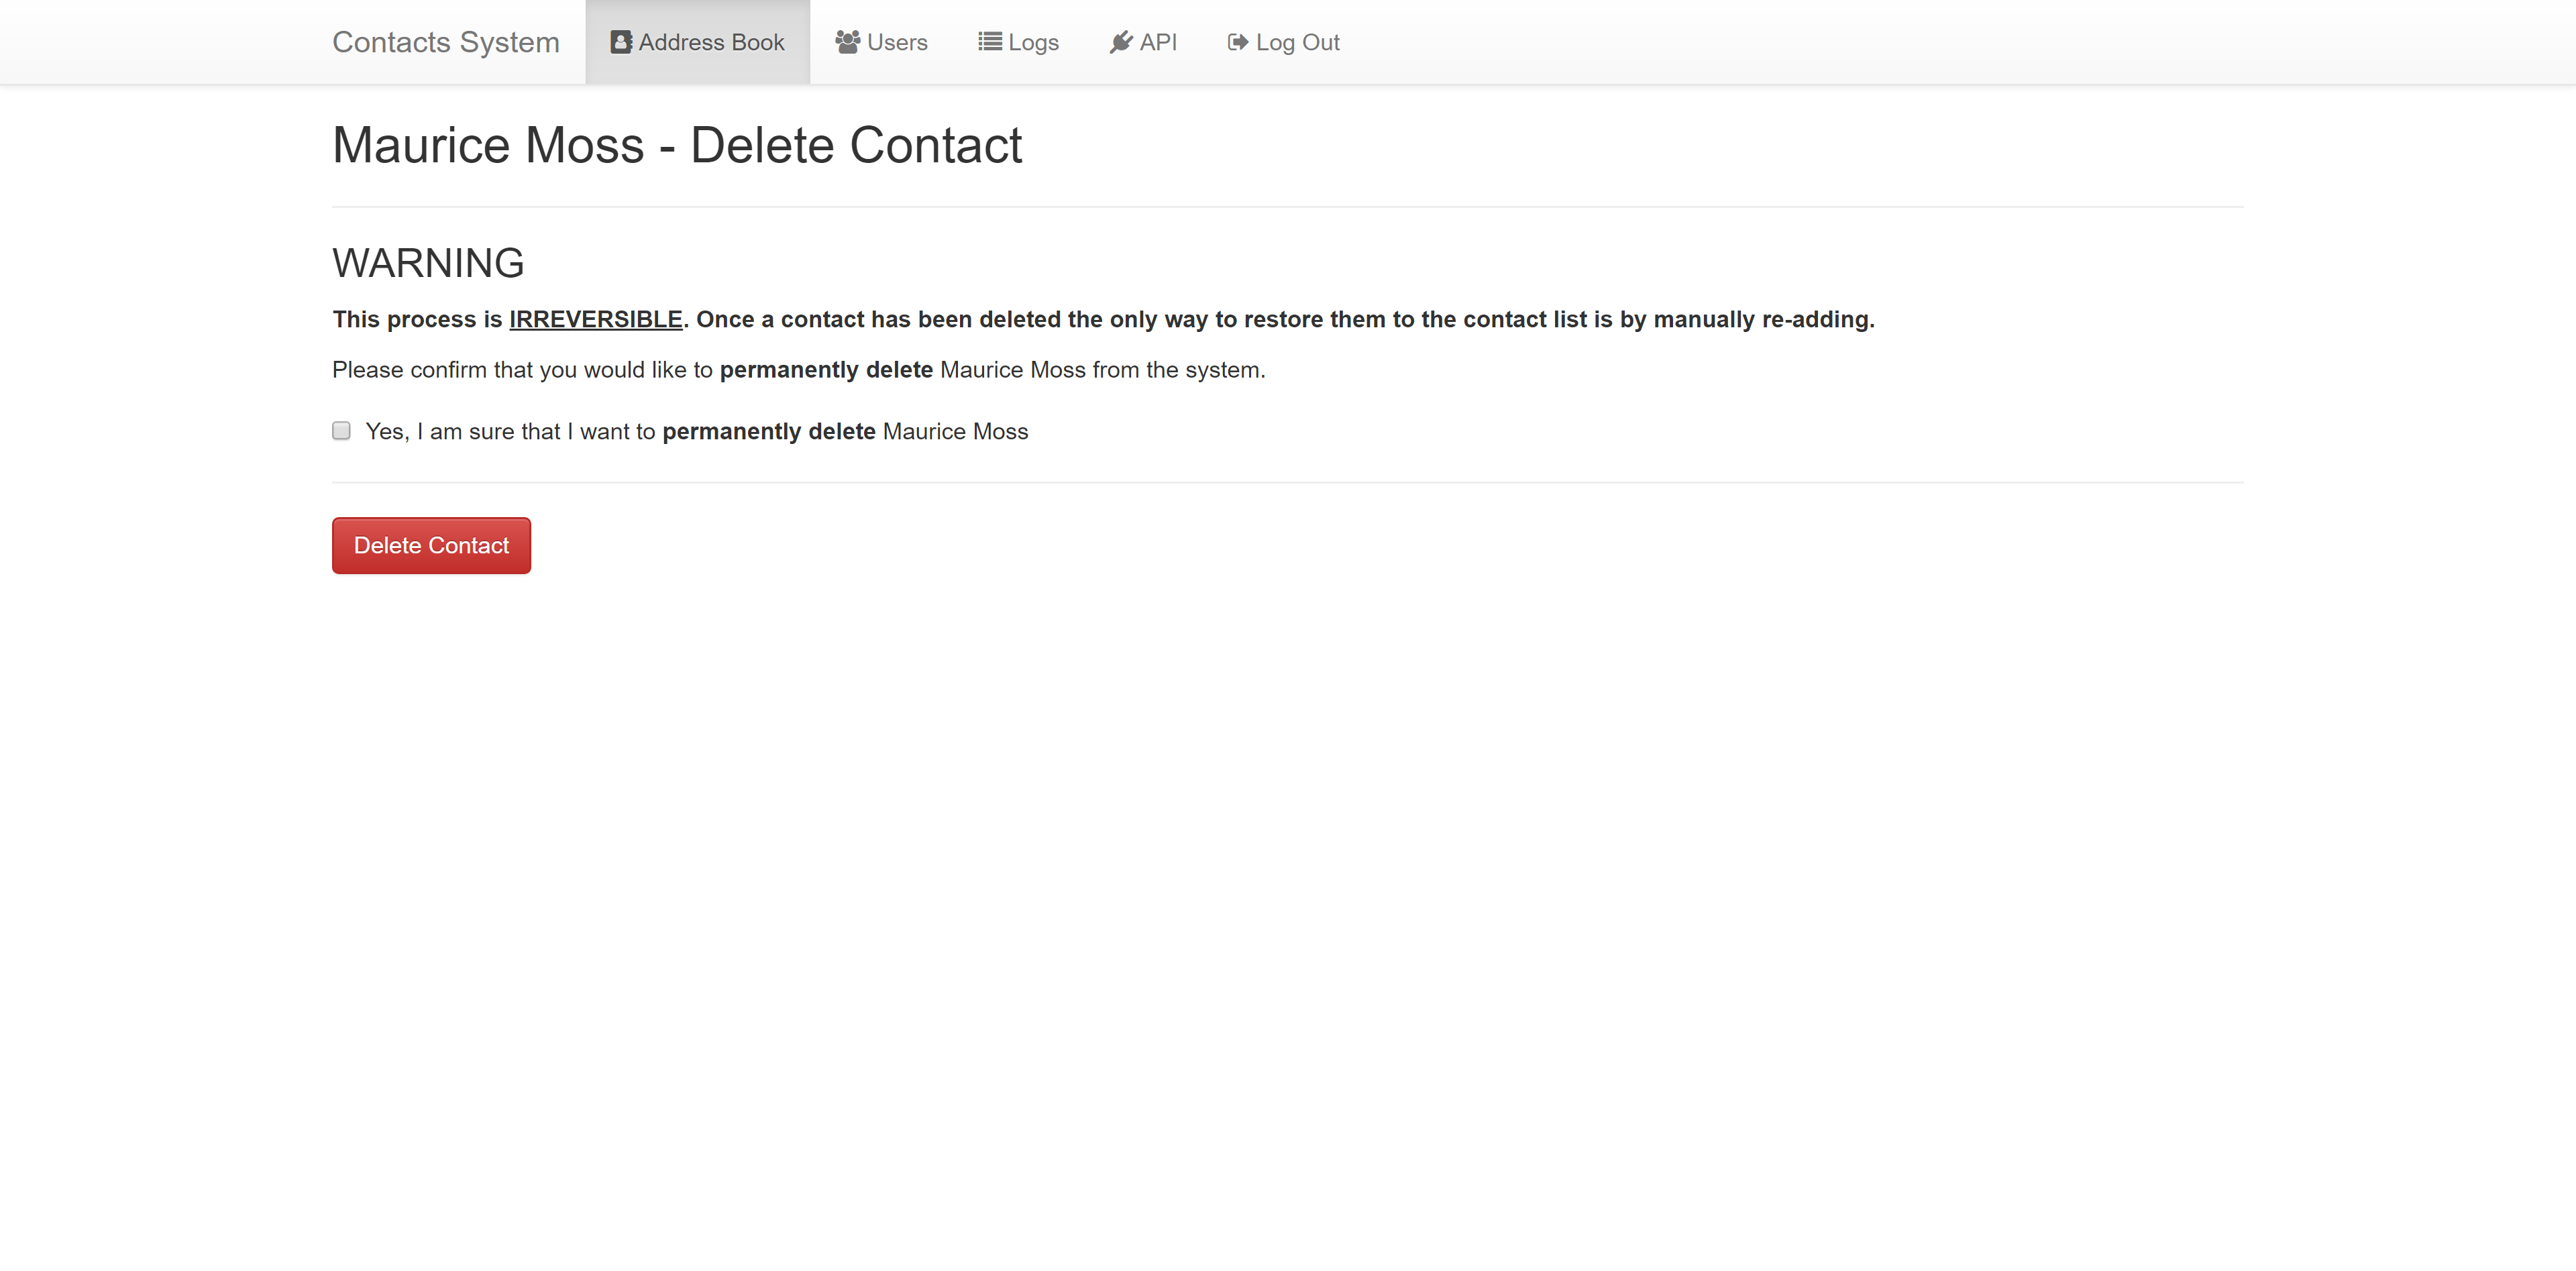Click the Users group icon
The image size is (2576, 1271).
pos(848,42)
